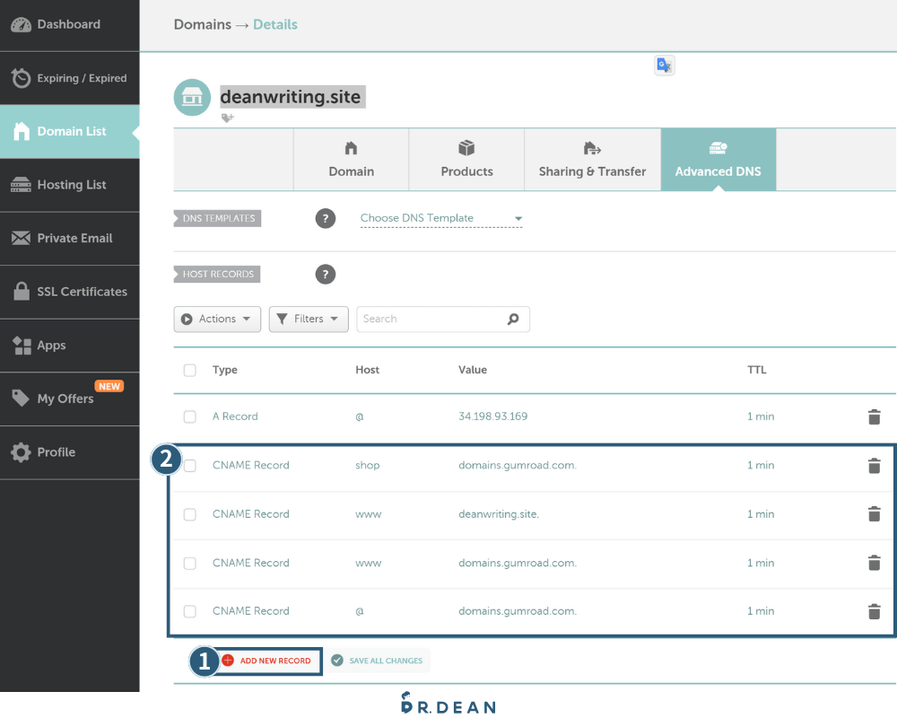Open the Products tab

tap(466, 160)
